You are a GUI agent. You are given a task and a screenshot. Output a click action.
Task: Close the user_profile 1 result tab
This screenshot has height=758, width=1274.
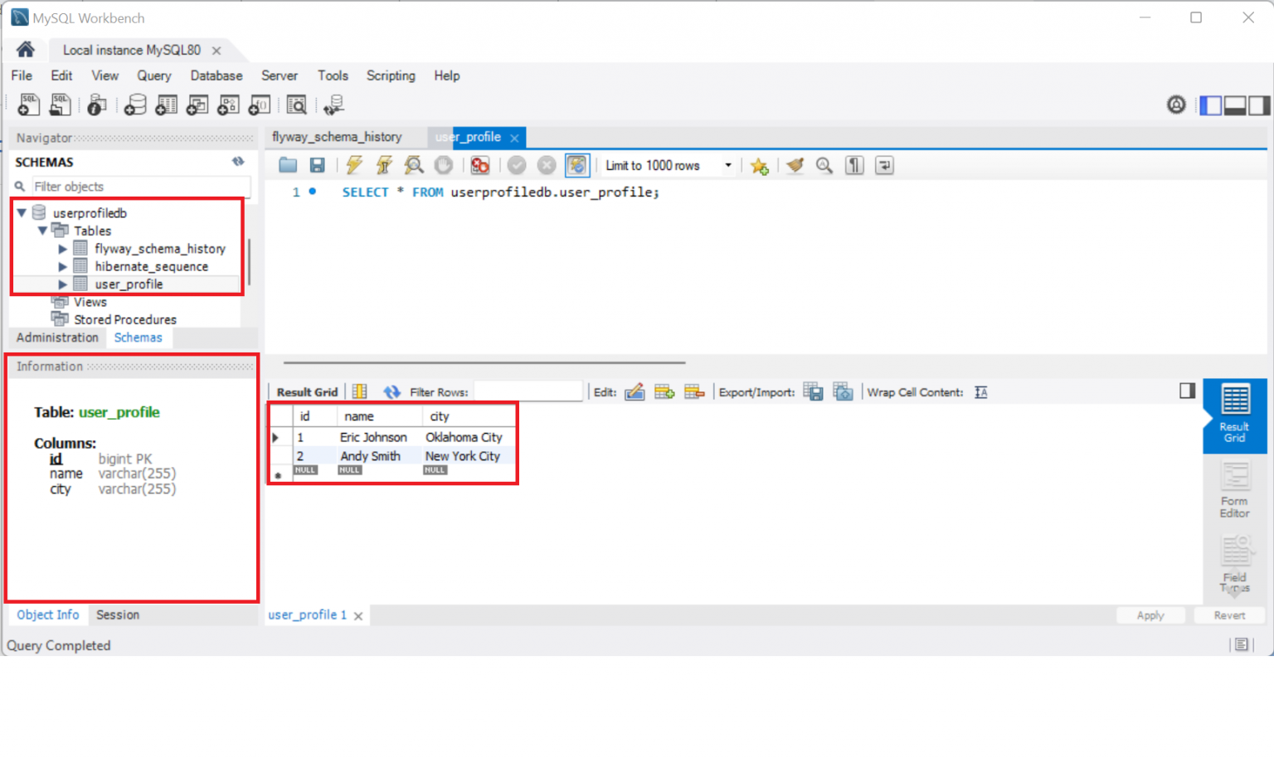tap(358, 616)
